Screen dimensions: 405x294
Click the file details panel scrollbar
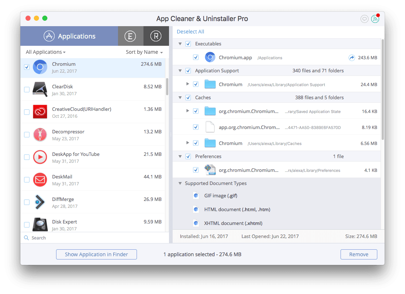[x=382, y=89]
